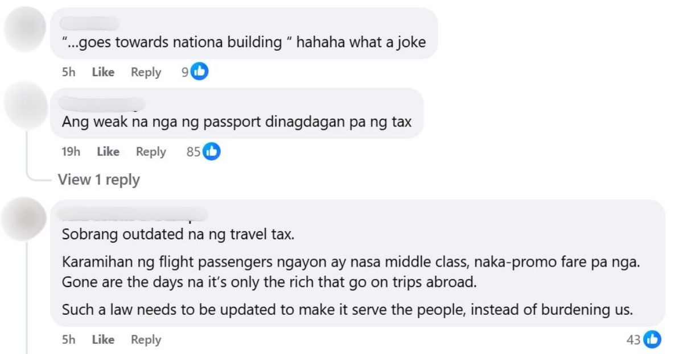Image resolution: width=683 pixels, height=354 pixels.
Task: Reply to the 'hahaha what a joke' comment
Action: 146,72
